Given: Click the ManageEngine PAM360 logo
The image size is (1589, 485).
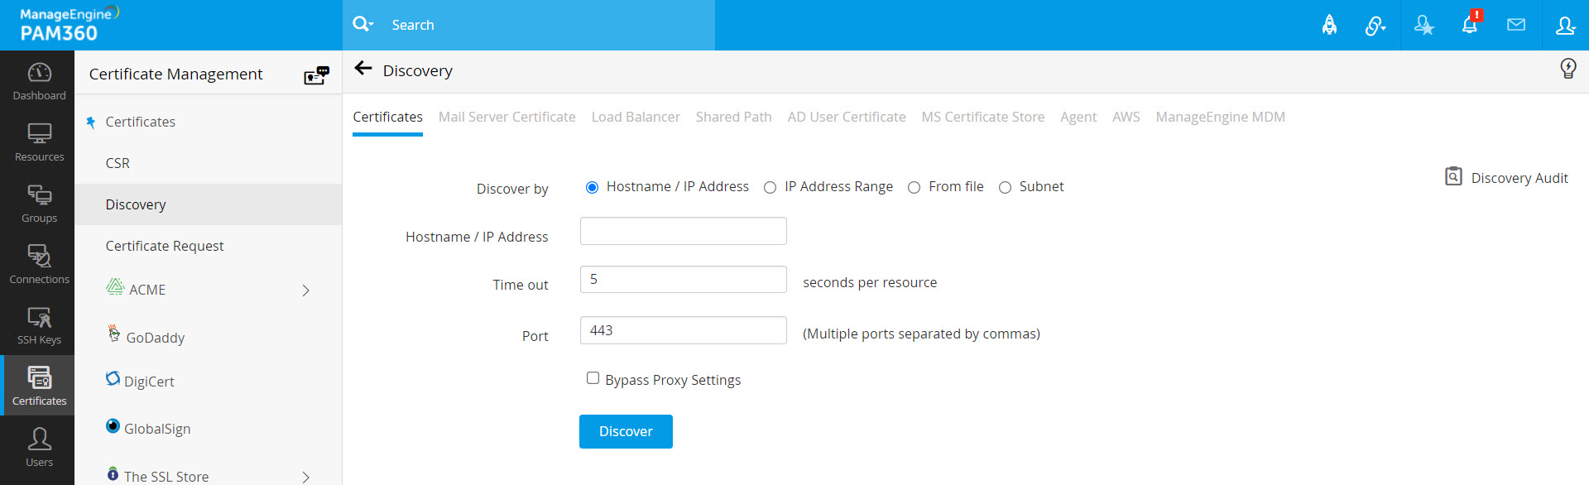Looking at the screenshot, I should [70, 24].
